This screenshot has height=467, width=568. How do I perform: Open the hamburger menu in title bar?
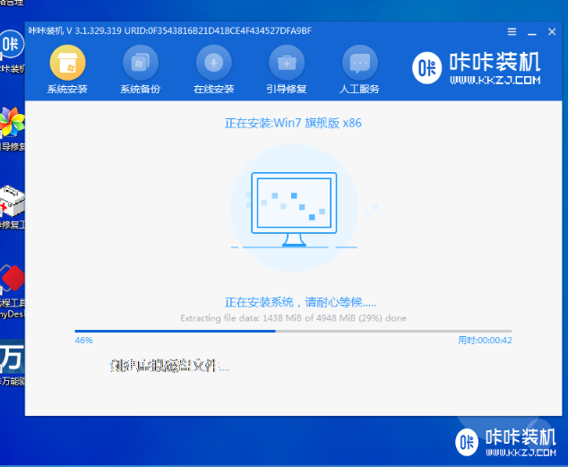512,32
